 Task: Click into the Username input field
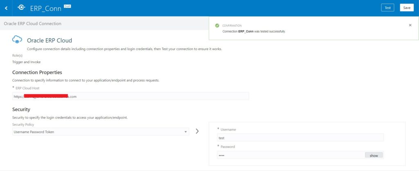(x=300, y=138)
